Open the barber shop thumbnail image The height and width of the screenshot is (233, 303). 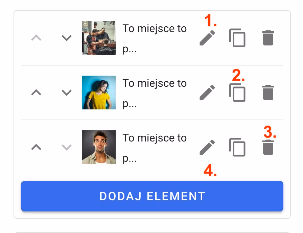98,38
